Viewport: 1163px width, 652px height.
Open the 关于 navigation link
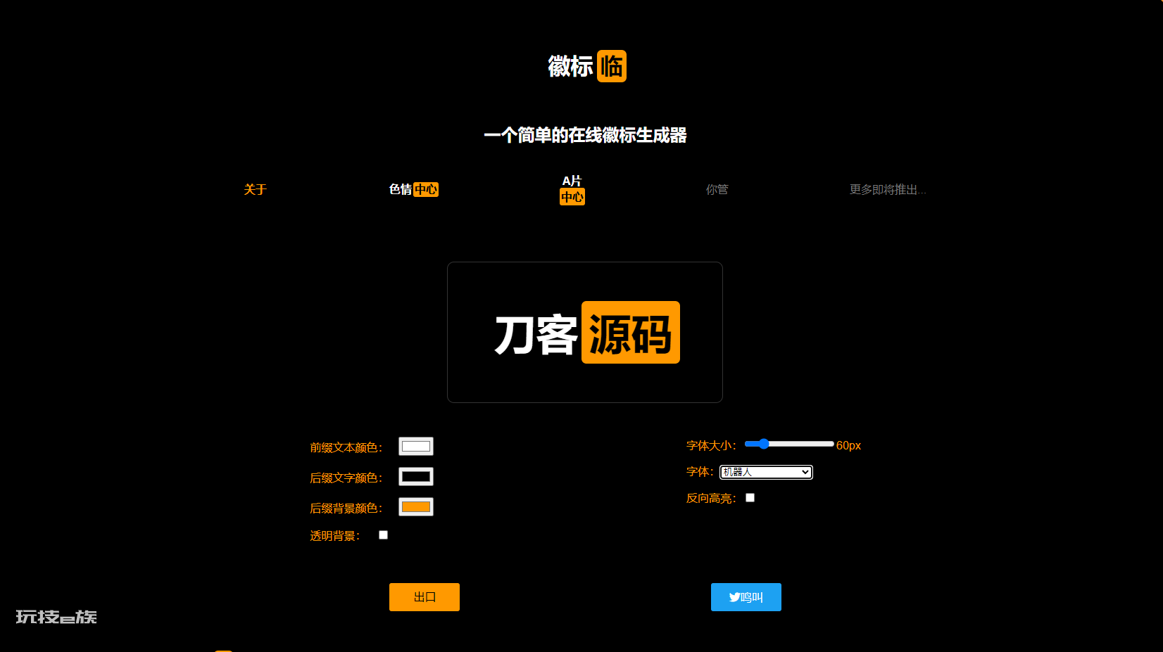click(x=255, y=189)
